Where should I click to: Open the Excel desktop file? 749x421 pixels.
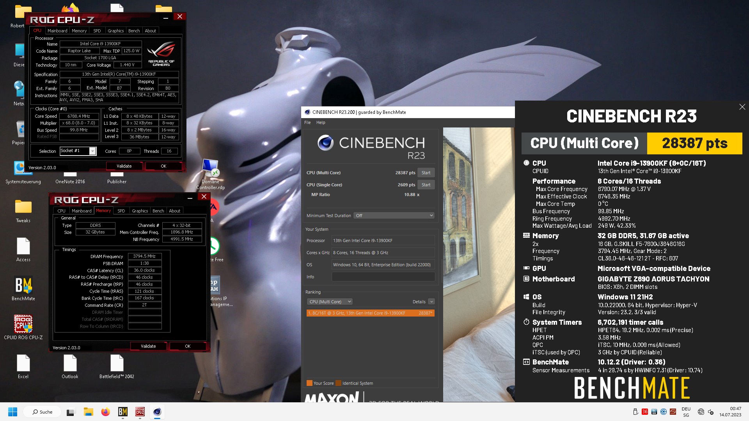pyautogui.click(x=23, y=366)
